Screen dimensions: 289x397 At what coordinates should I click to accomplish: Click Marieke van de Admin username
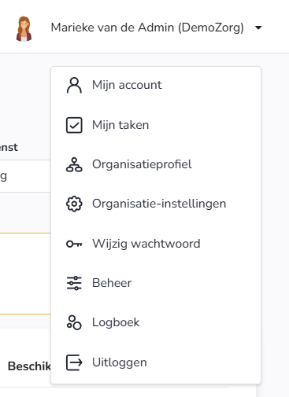click(147, 28)
